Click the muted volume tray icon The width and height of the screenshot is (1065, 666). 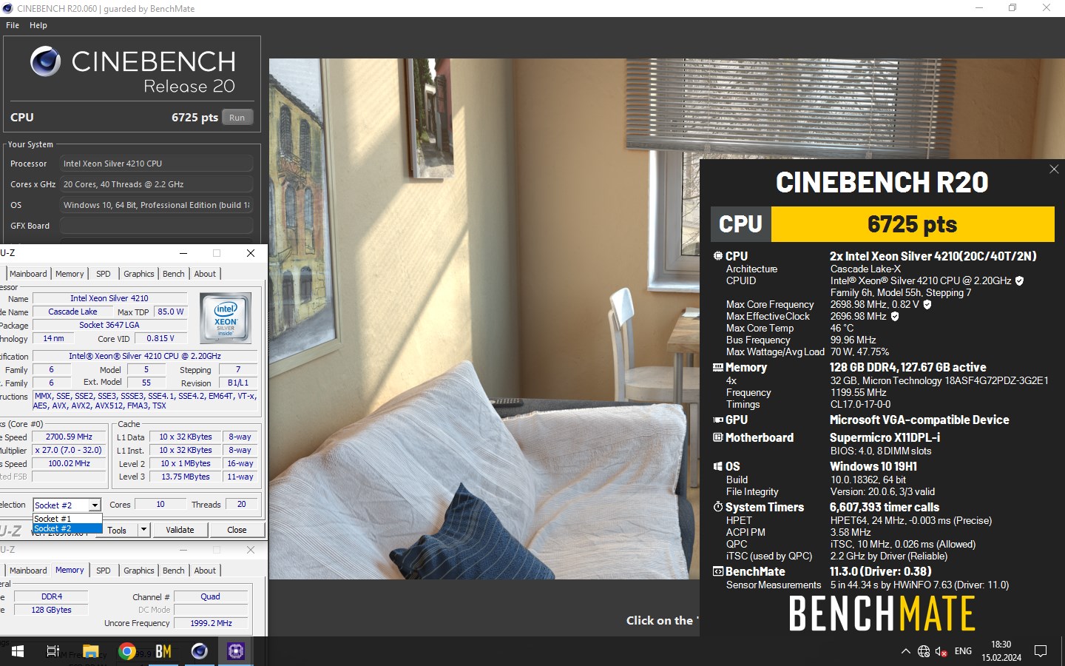point(941,651)
